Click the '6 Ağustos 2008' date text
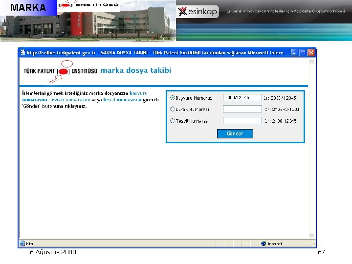The height and width of the screenshot is (264, 352). tap(53, 252)
